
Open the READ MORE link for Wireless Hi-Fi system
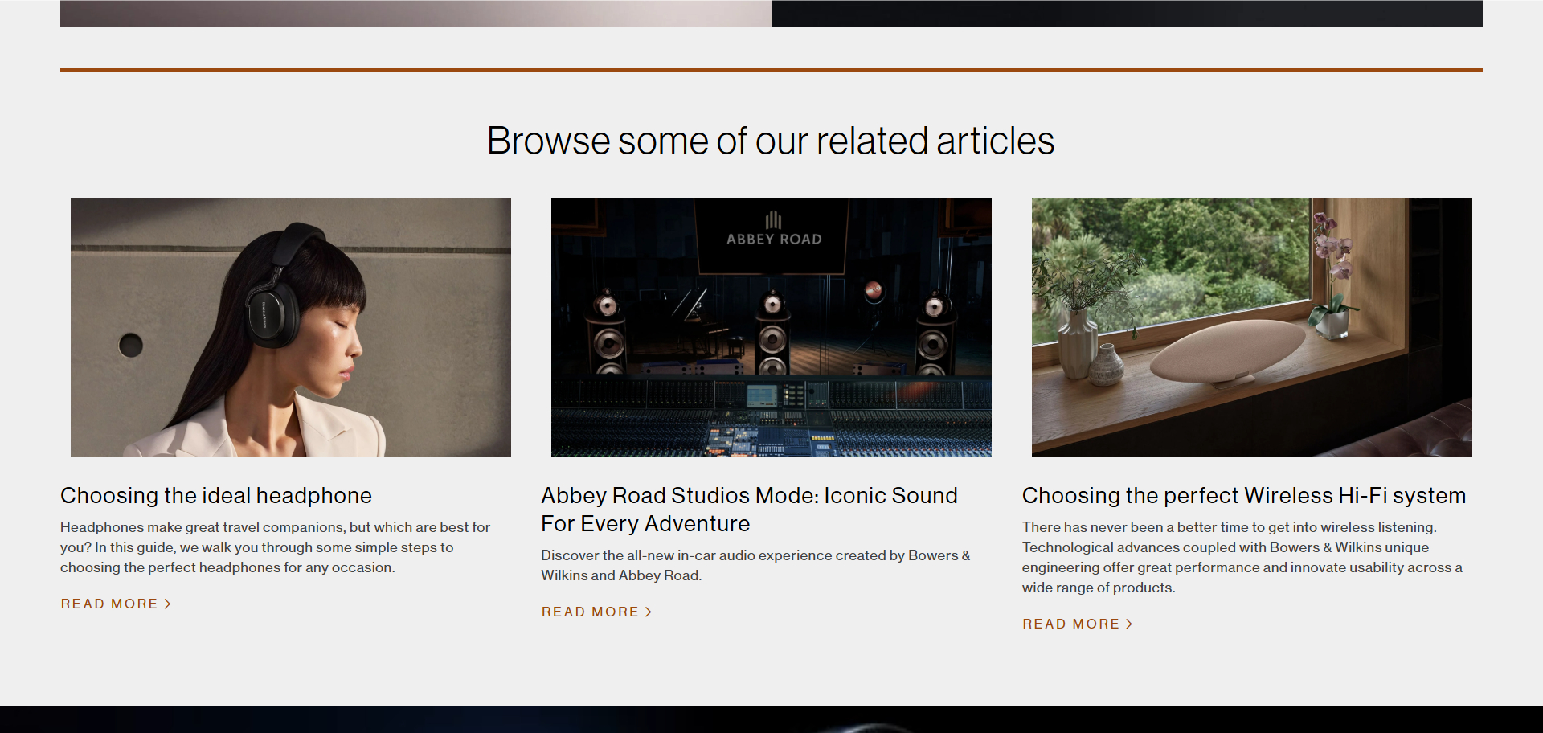click(1070, 624)
